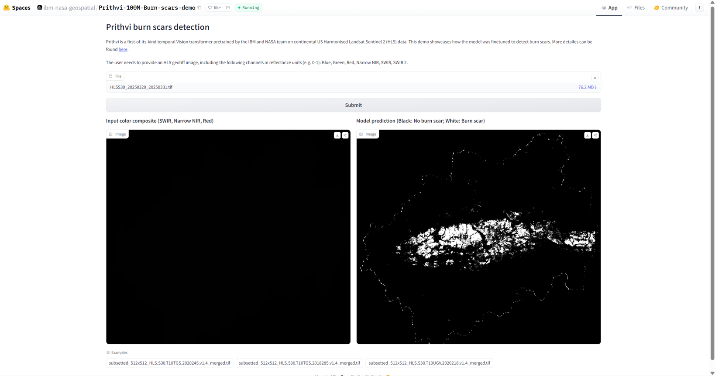Click the scrollbar down arrow
715x376 pixels.
[x=712, y=373]
